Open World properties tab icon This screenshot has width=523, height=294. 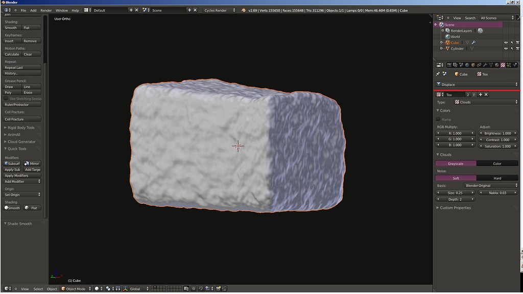pyautogui.click(x=467, y=65)
